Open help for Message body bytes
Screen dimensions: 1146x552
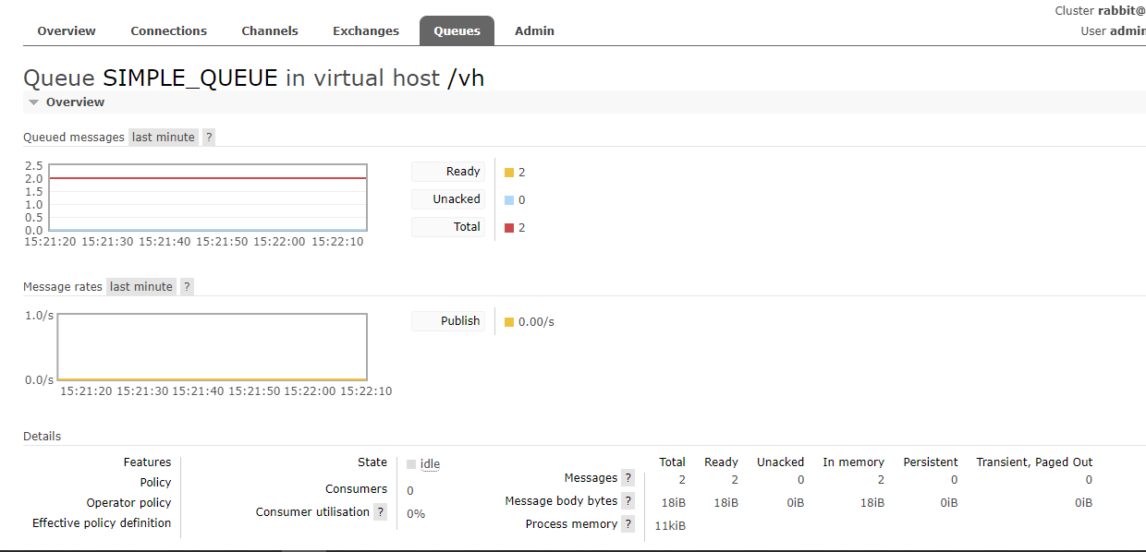tap(628, 501)
